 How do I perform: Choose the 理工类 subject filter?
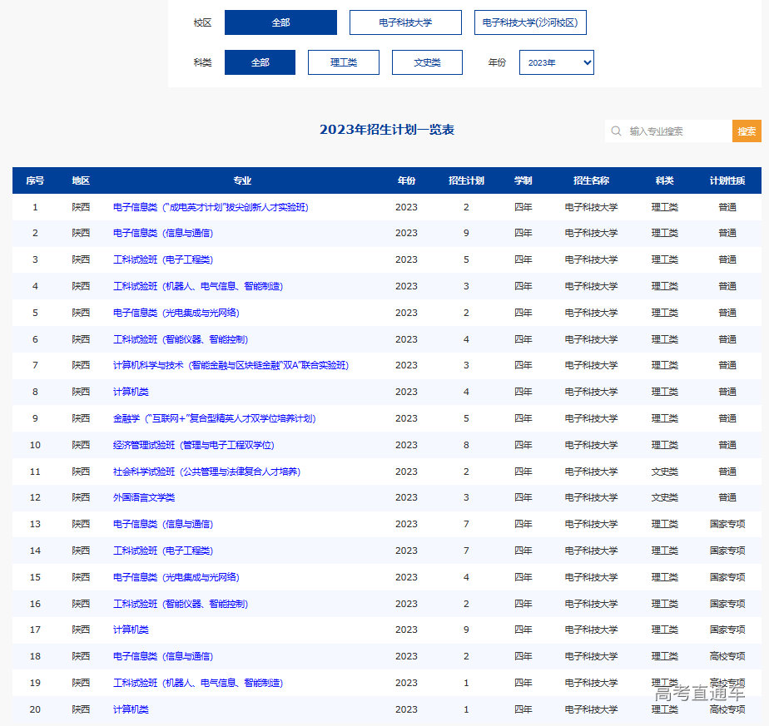pos(343,62)
